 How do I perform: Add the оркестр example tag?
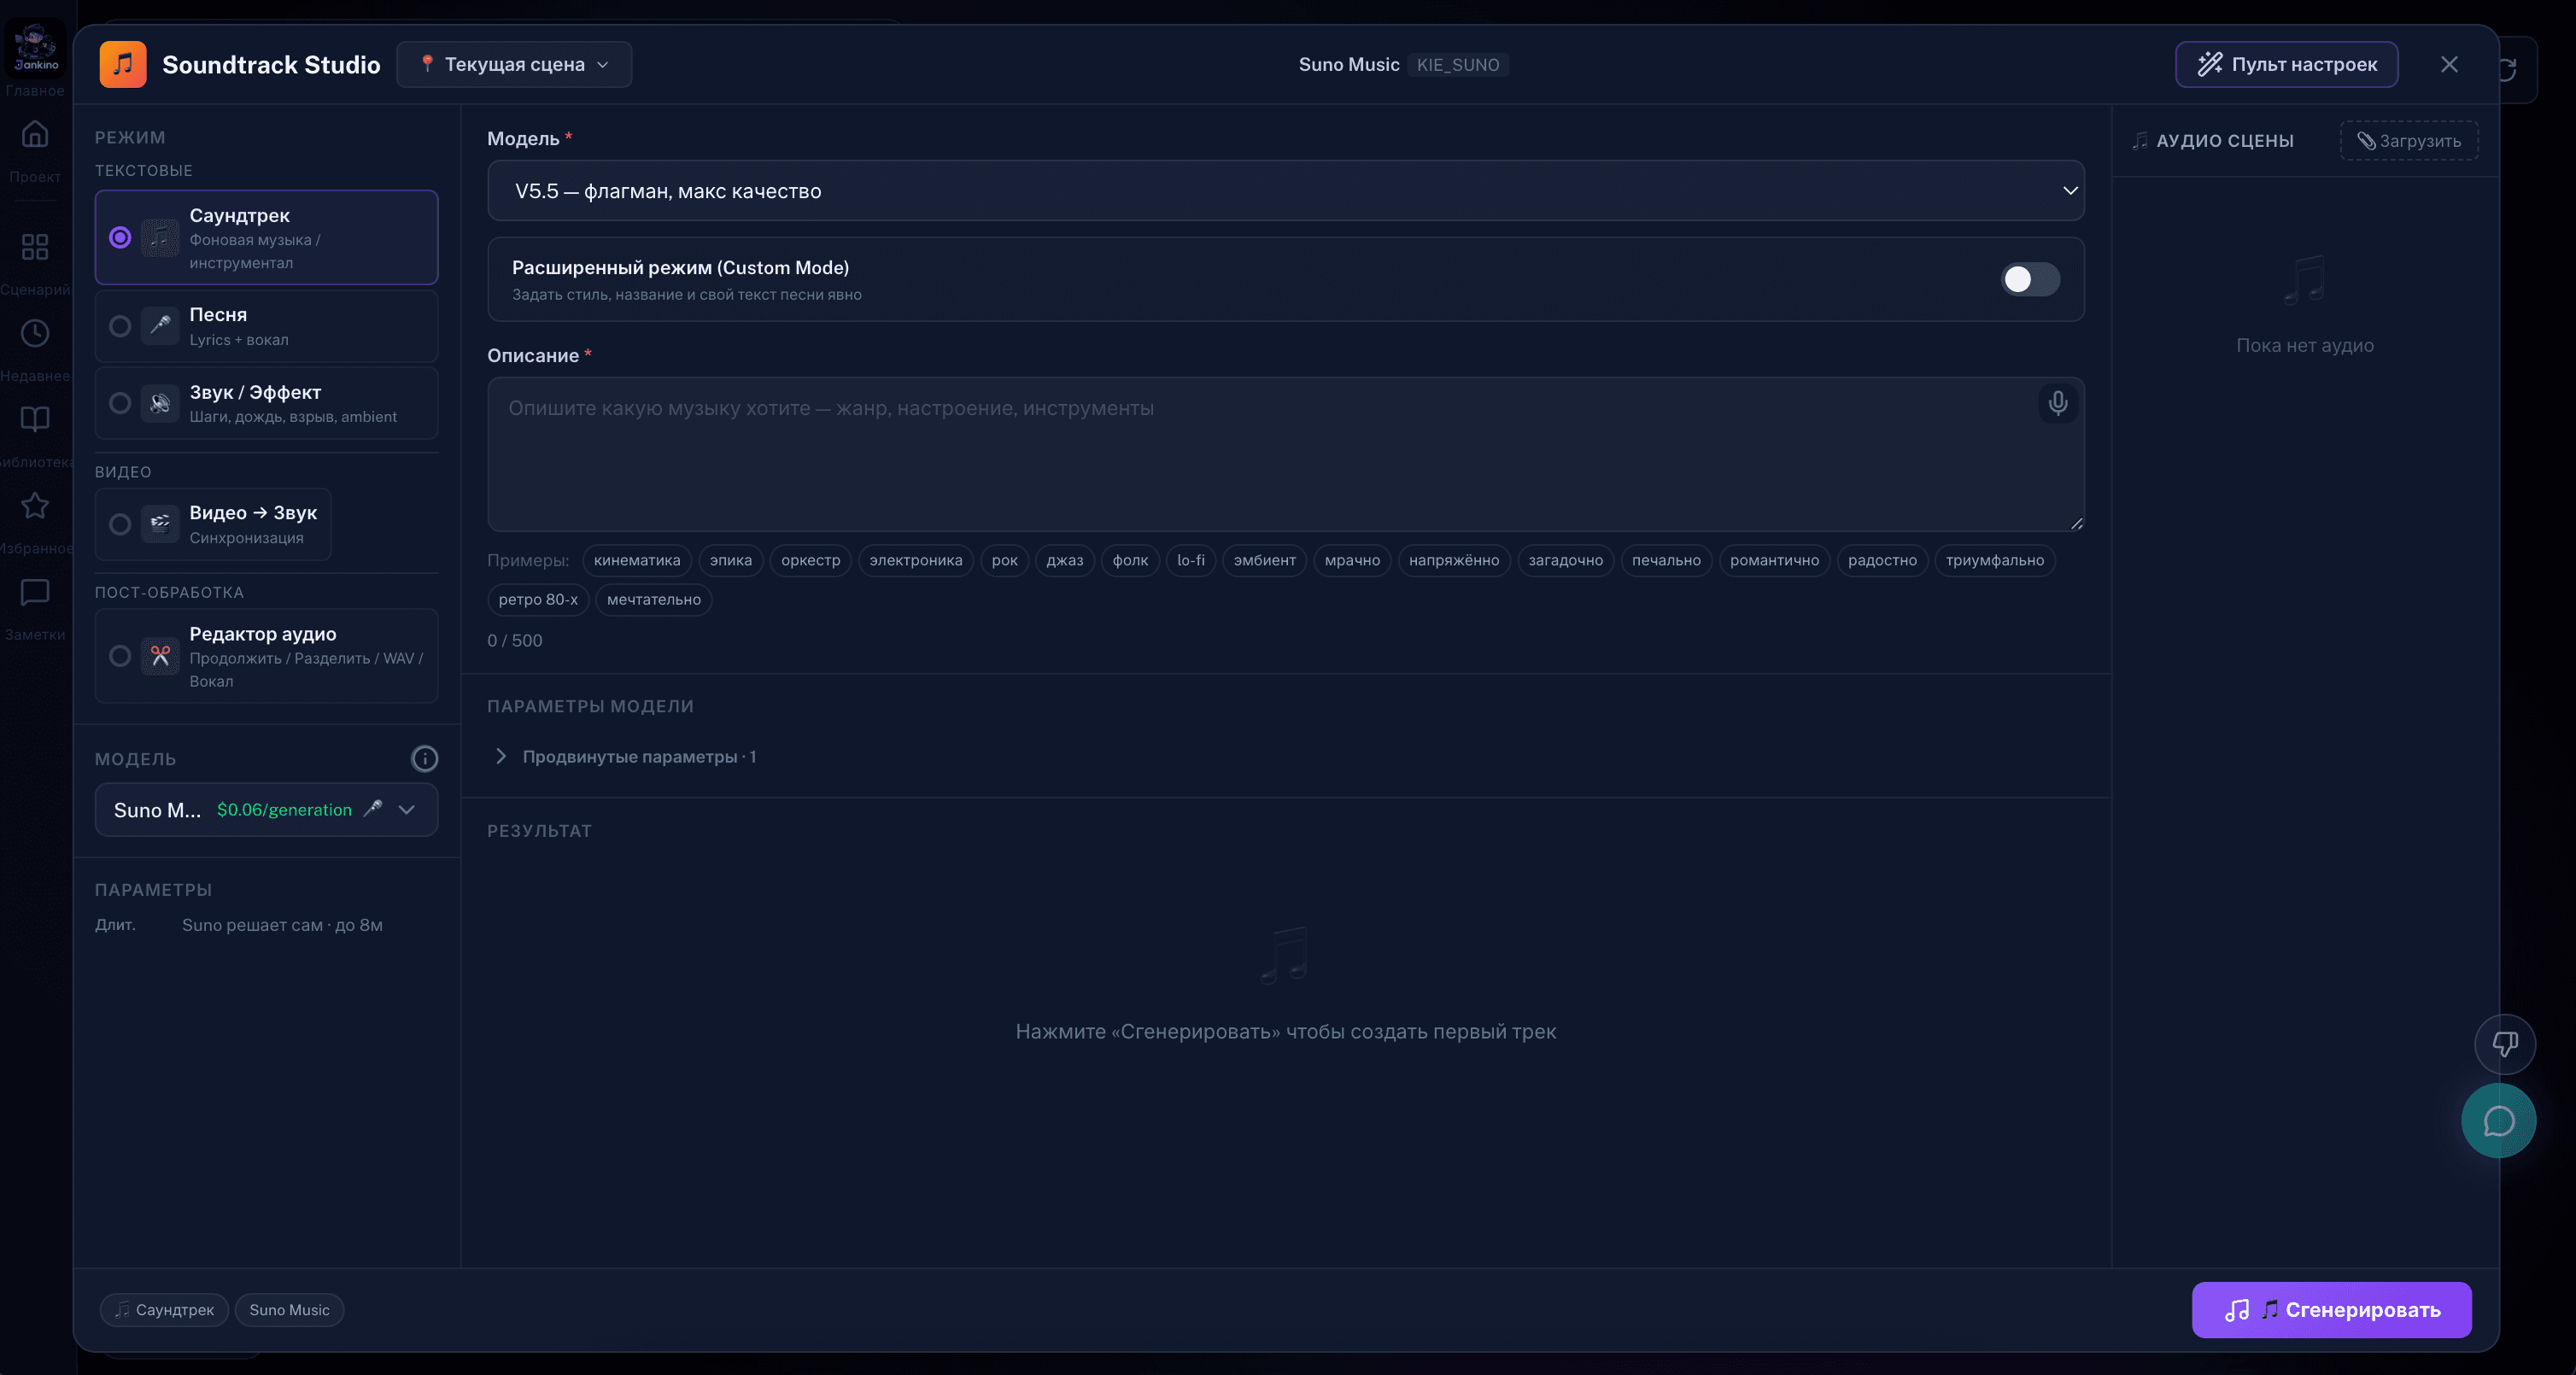point(810,560)
